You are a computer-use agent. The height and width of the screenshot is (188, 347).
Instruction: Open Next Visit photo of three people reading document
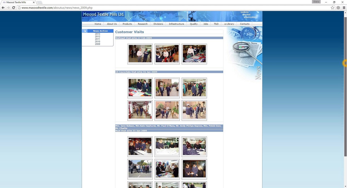(194, 169)
